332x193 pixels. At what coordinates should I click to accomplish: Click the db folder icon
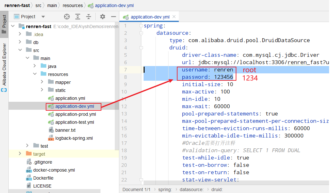[29, 42]
